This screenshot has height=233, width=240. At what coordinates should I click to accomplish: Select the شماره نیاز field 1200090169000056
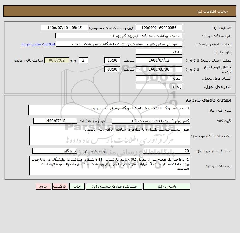click(159, 28)
